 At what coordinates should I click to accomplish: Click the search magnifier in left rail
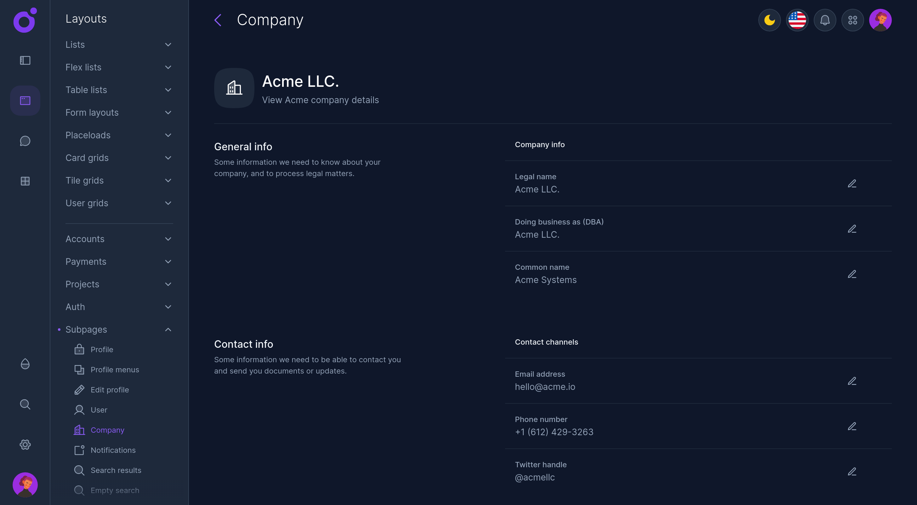pos(25,404)
